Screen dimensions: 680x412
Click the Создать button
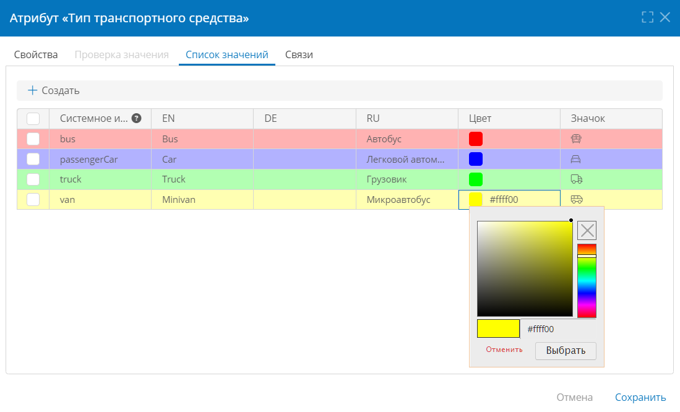pyautogui.click(x=54, y=90)
